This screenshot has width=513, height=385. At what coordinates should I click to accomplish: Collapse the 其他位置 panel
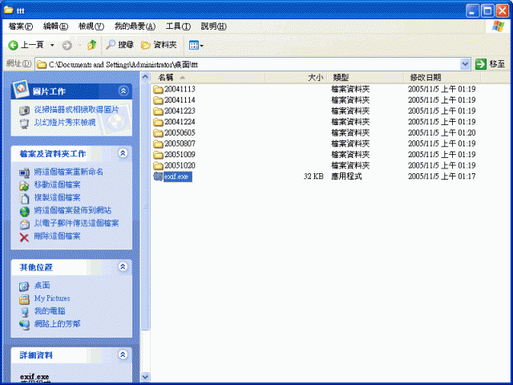pyautogui.click(x=123, y=267)
